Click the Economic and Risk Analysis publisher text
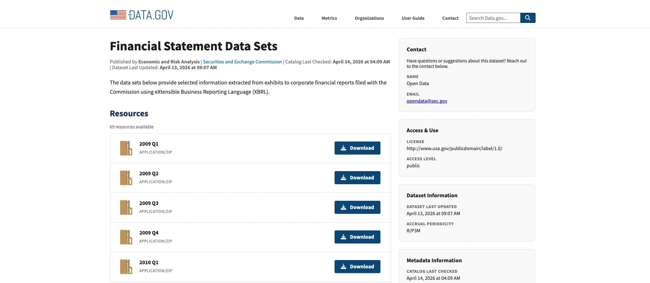Image resolution: width=650 pixels, height=283 pixels. tap(169, 62)
